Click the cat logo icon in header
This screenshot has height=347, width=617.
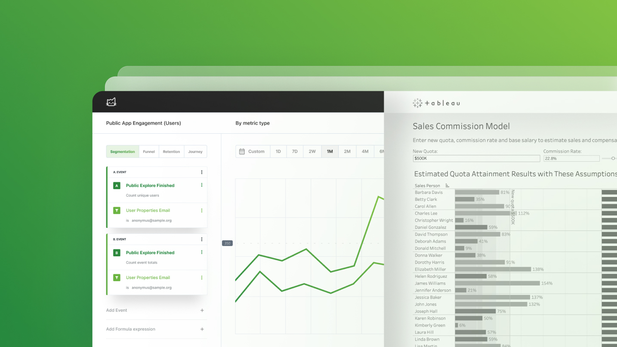pos(111,102)
